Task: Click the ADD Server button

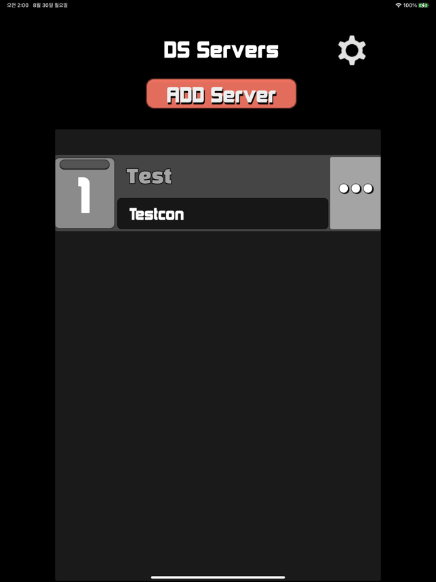Action: [221, 94]
